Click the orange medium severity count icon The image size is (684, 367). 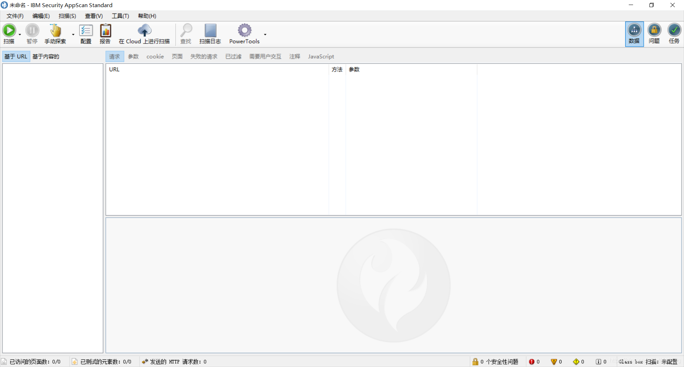(554, 362)
